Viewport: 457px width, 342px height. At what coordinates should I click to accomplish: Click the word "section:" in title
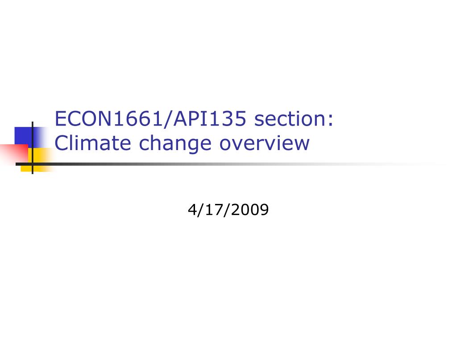[294, 119]
